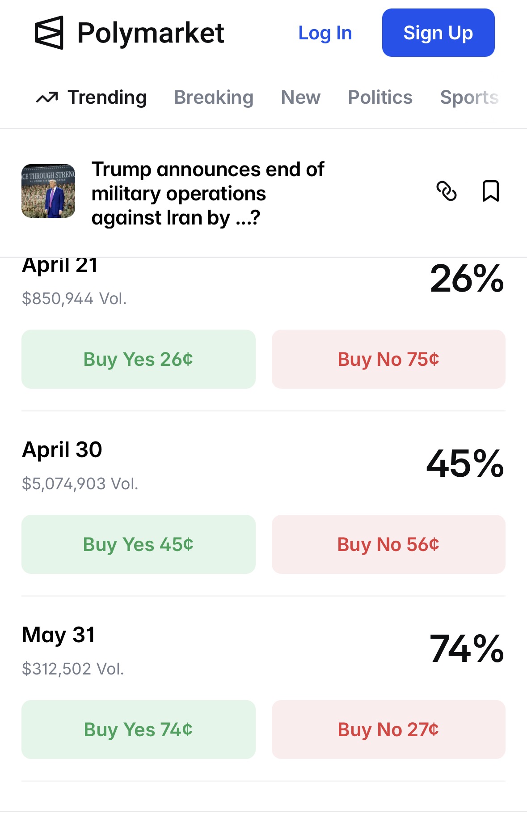
Task: Bookmark this Trump Iran market
Action: click(x=490, y=191)
